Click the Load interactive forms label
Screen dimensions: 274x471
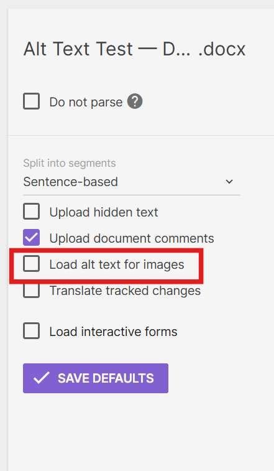(114, 332)
